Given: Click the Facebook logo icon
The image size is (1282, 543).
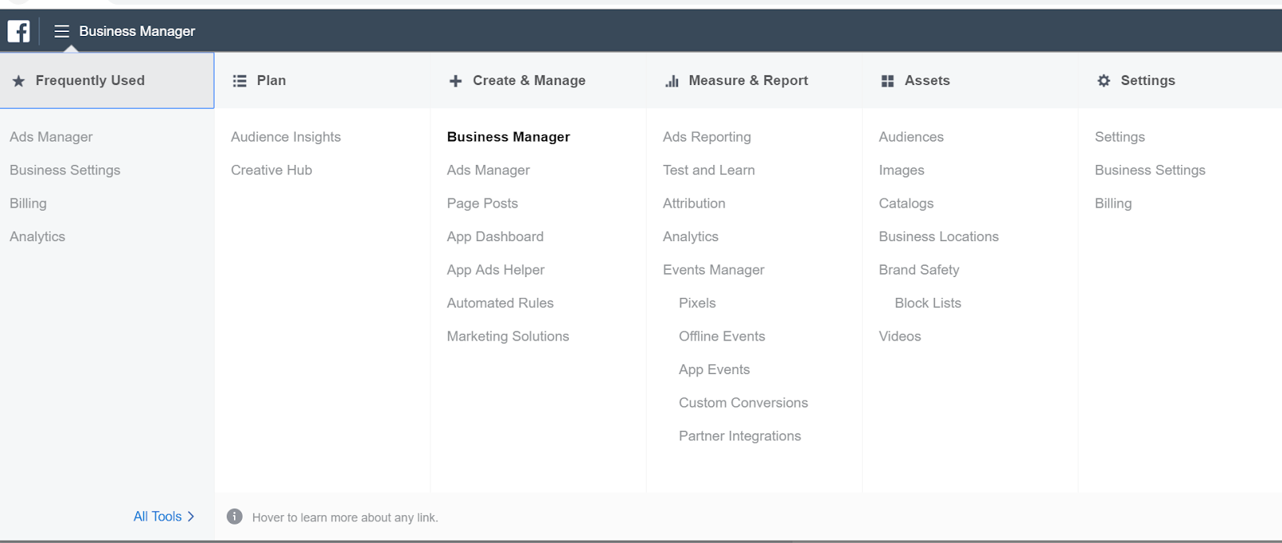Looking at the screenshot, I should [x=18, y=31].
